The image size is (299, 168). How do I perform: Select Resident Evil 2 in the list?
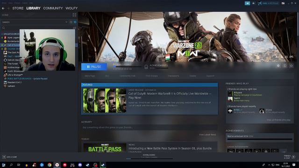pos(14,82)
